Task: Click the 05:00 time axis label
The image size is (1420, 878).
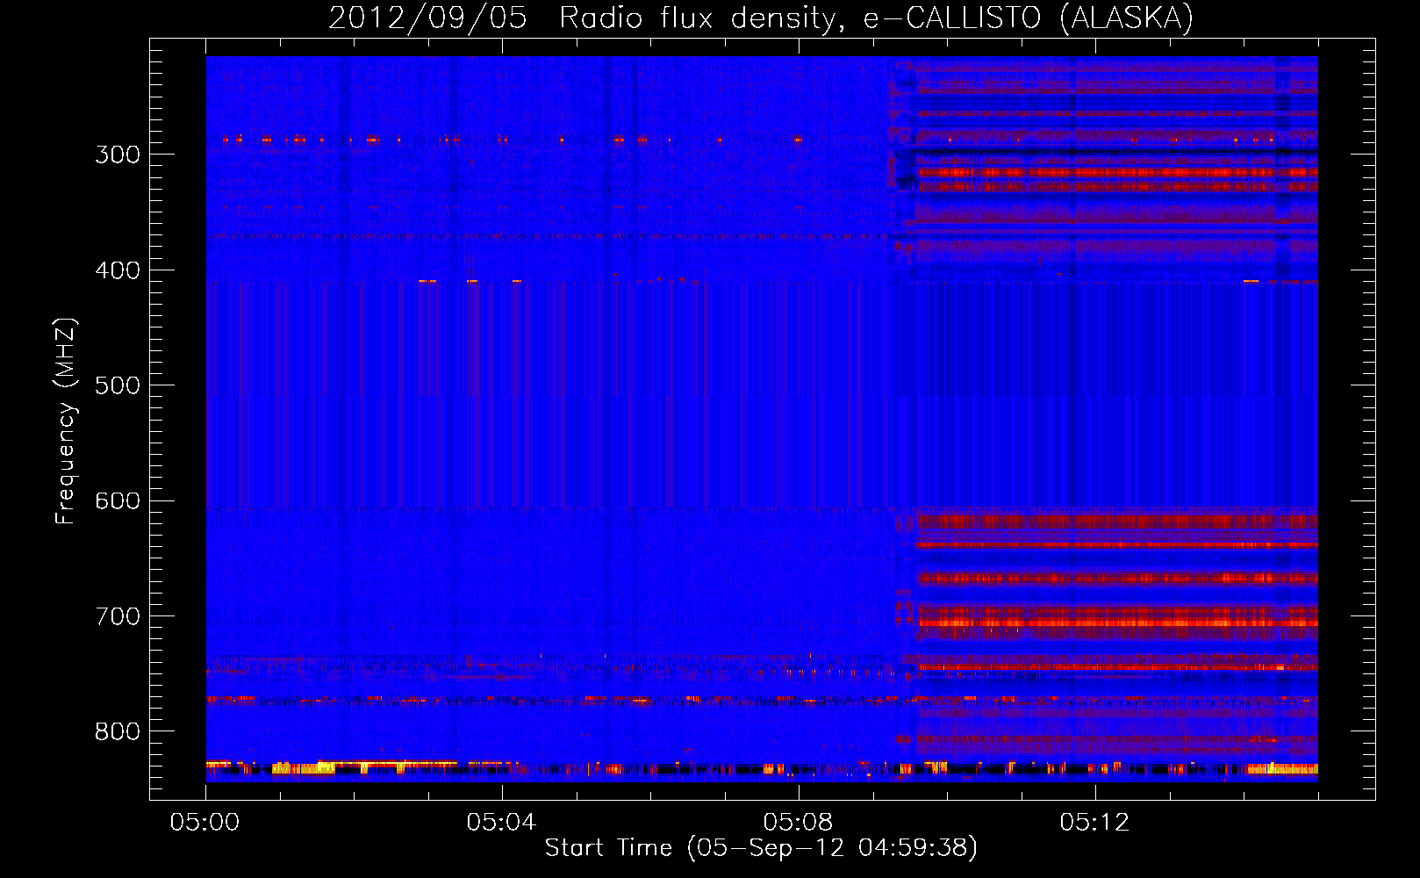Action: (205, 823)
